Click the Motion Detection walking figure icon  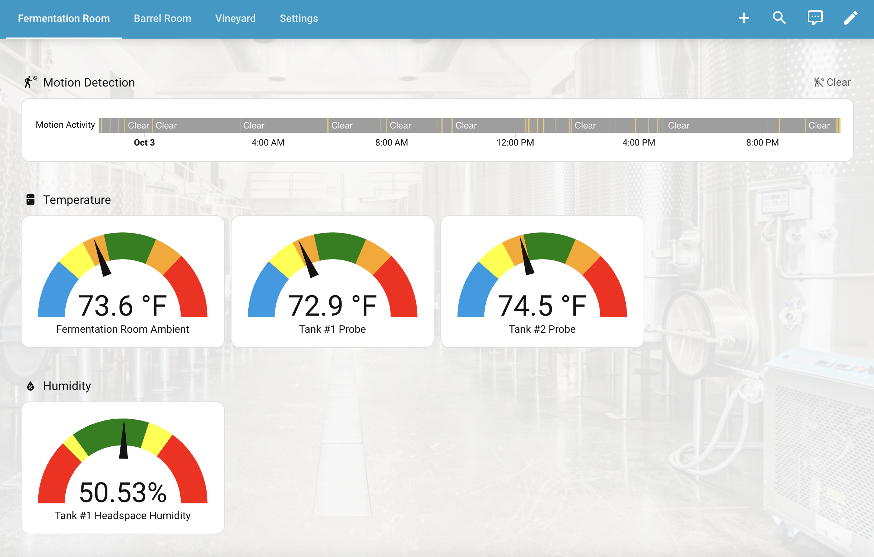(x=30, y=82)
